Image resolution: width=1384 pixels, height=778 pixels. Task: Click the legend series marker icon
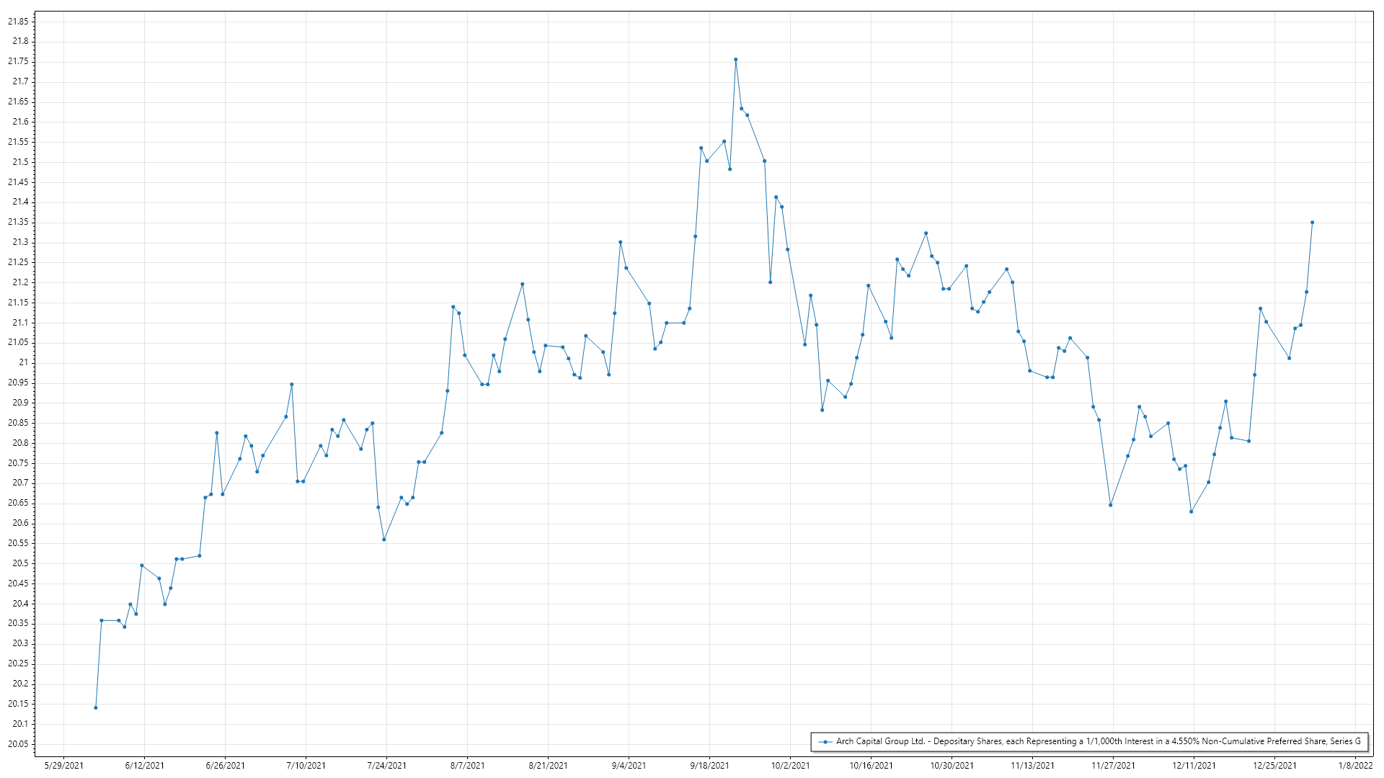pos(825,741)
